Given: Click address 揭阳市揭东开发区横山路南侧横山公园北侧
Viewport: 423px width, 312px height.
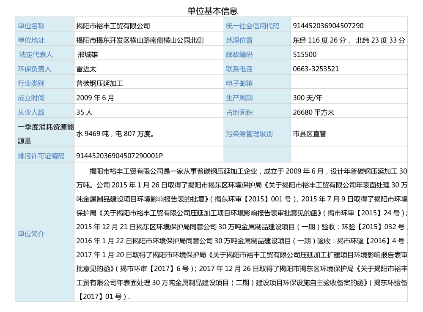Looking at the screenshot, I should 140,41.
